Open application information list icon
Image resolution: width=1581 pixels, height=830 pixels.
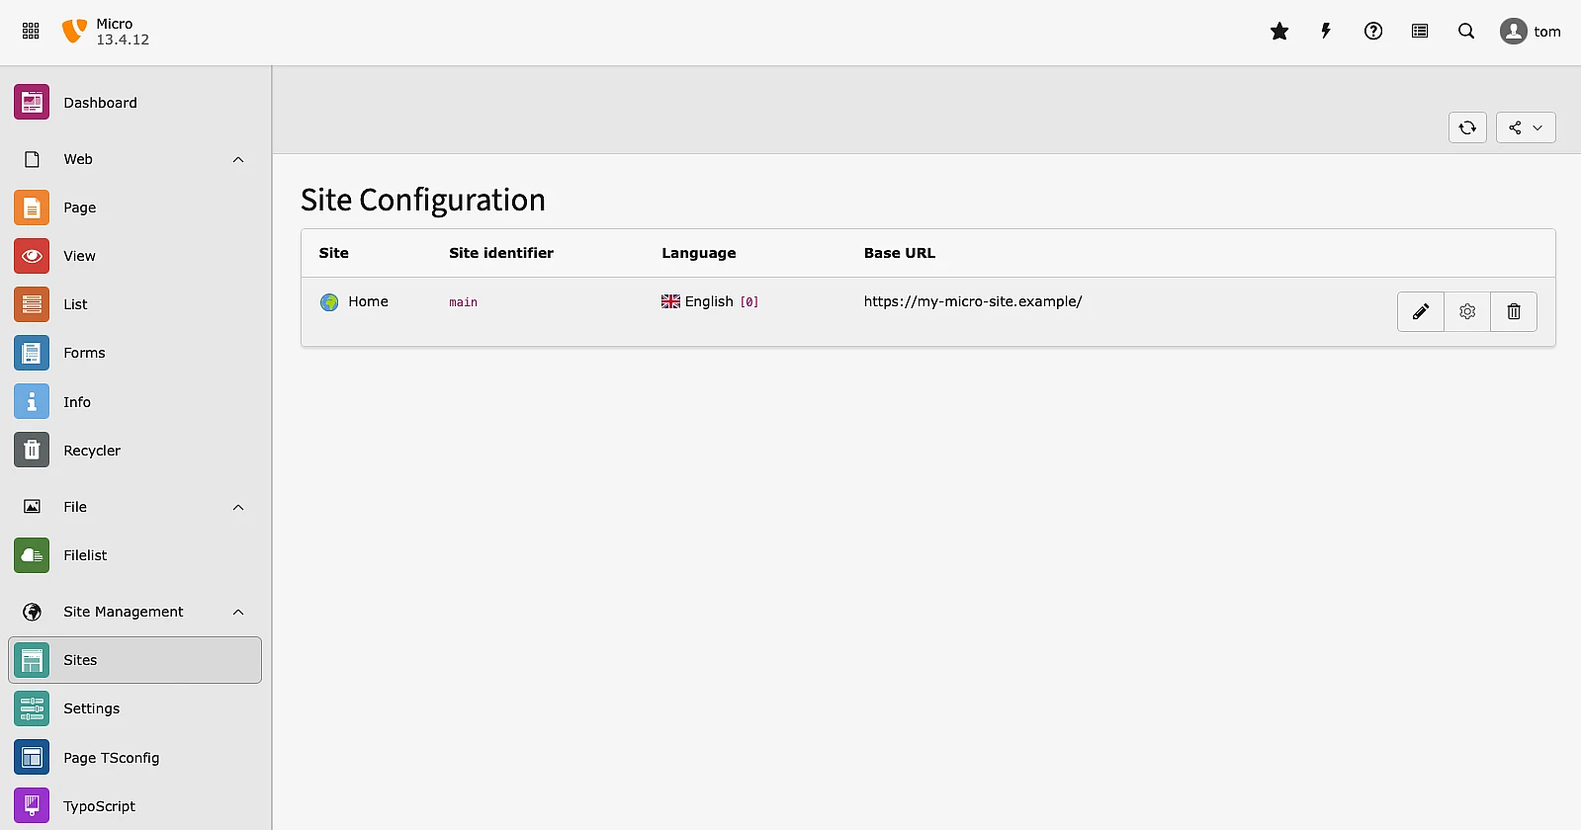click(1420, 32)
